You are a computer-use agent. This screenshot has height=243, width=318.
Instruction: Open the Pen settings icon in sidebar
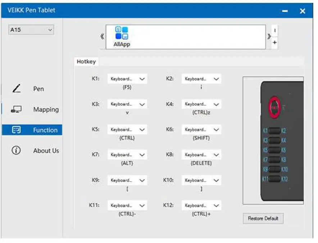pyautogui.click(x=17, y=88)
